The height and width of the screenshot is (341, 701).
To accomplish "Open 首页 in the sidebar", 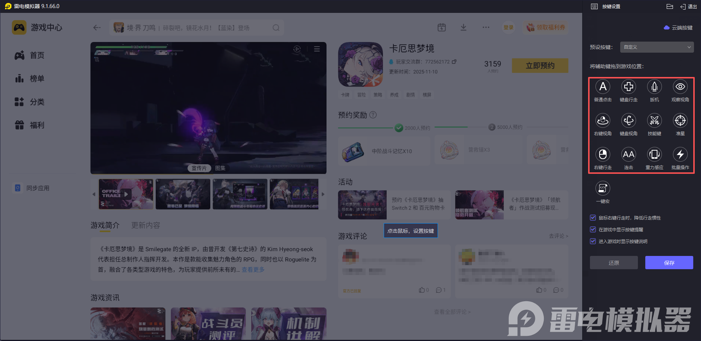I will [30, 55].
